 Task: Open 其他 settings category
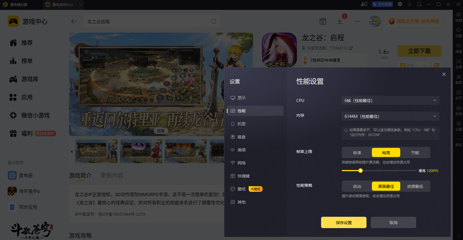coord(255,202)
